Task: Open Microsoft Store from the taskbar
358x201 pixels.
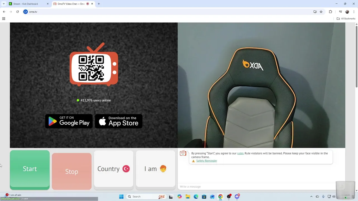Action: tap(204, 197)
